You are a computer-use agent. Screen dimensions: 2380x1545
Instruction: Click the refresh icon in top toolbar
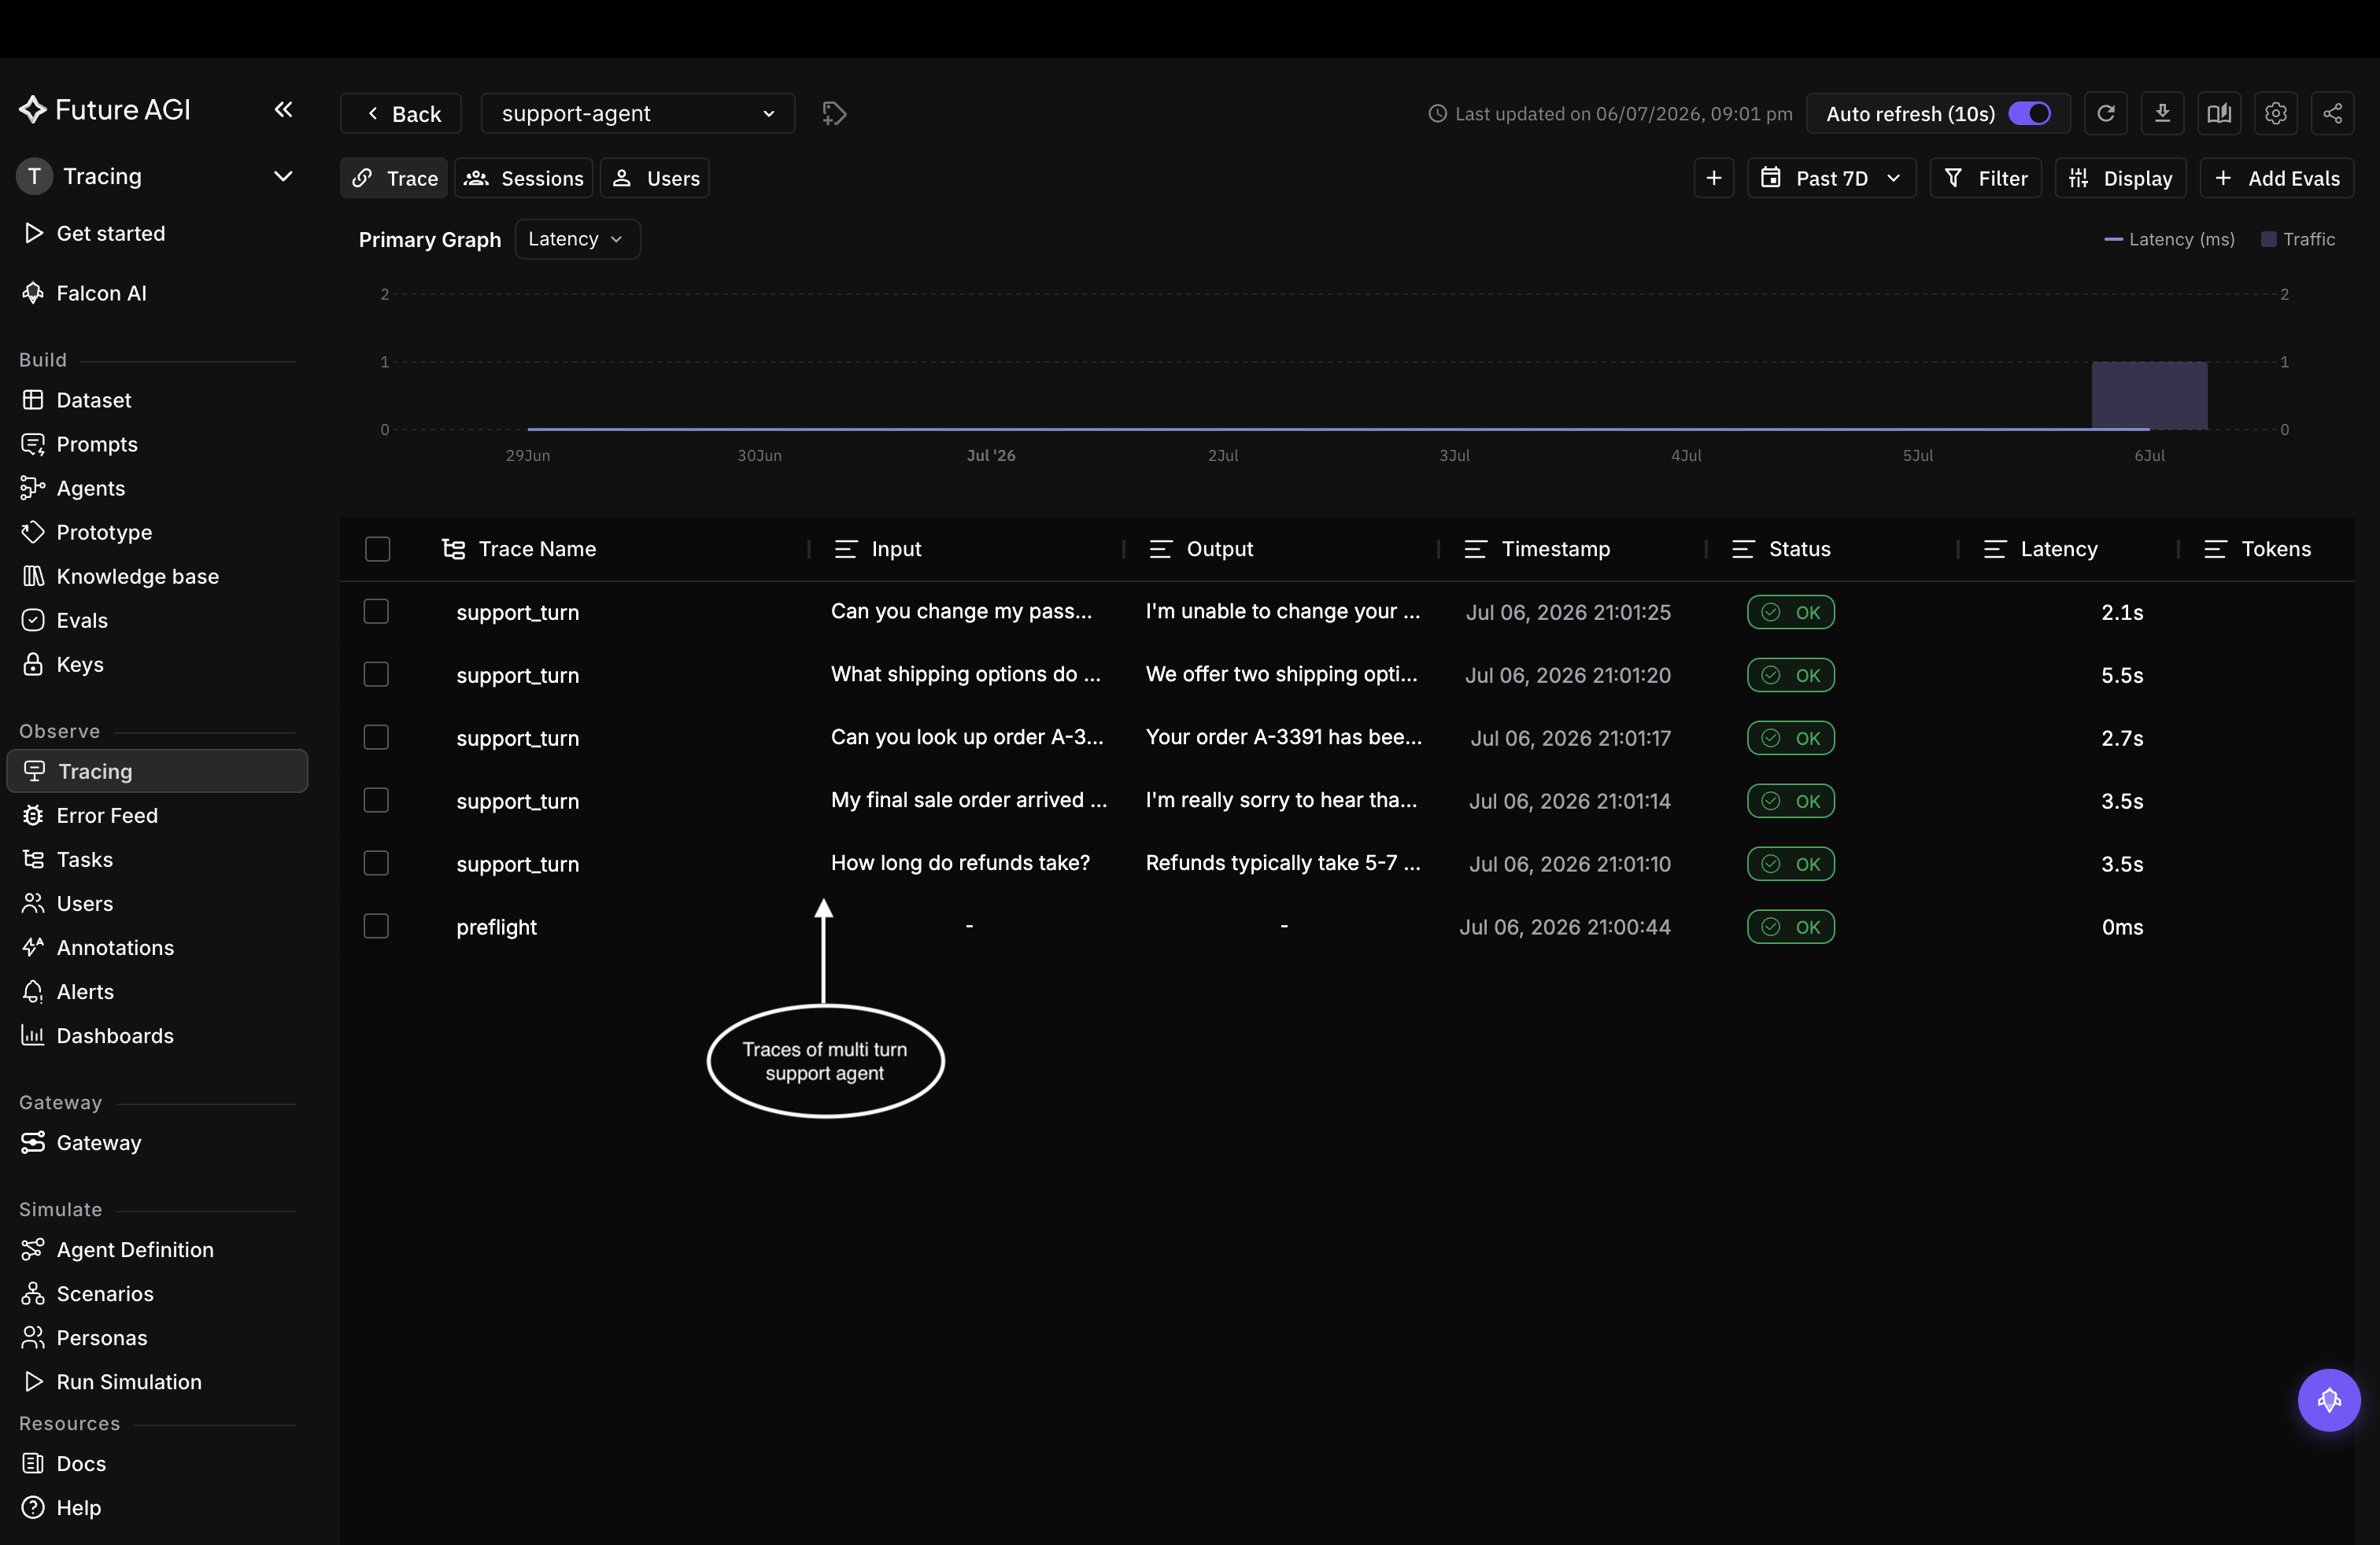tap(2105, 114)
